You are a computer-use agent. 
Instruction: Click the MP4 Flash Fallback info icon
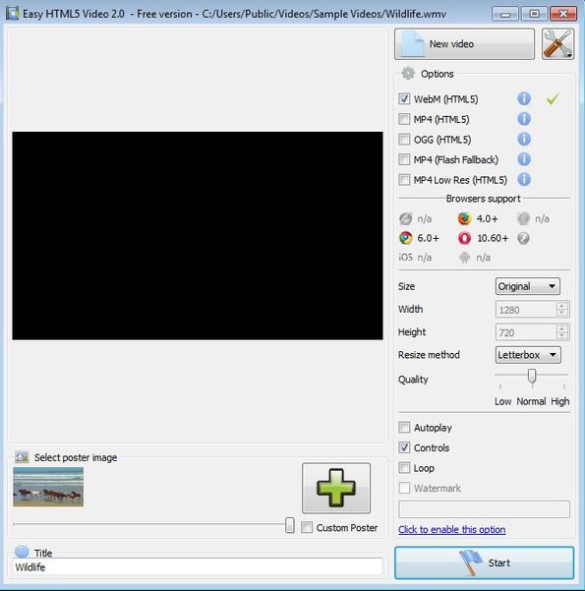tap(524, 159)
